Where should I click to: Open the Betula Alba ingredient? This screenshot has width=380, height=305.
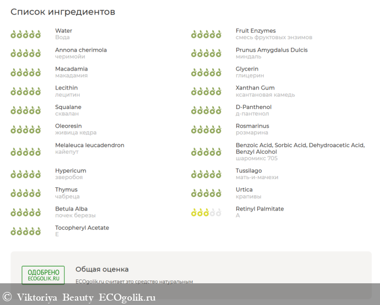[x=71, y=209]
